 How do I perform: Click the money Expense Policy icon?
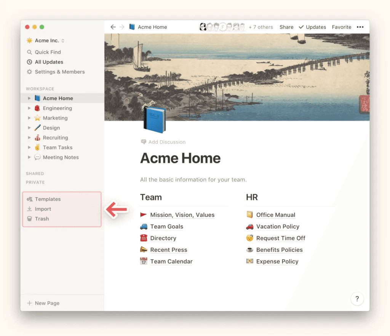(250, 261)
